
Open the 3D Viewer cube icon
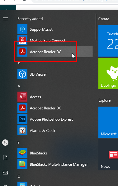(22, 74)
